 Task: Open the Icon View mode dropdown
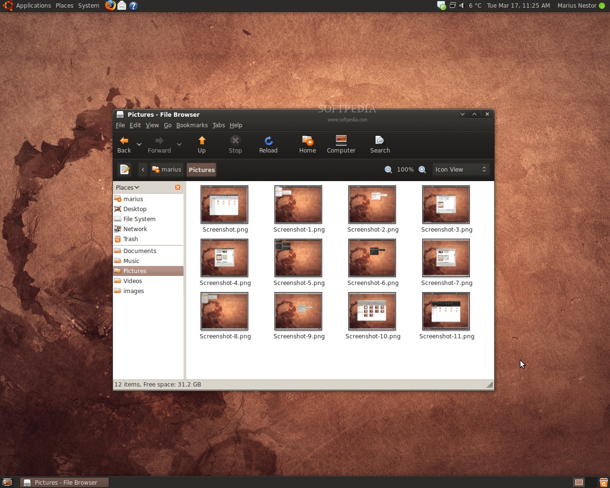pyautogui.click(x=460, y=170)
